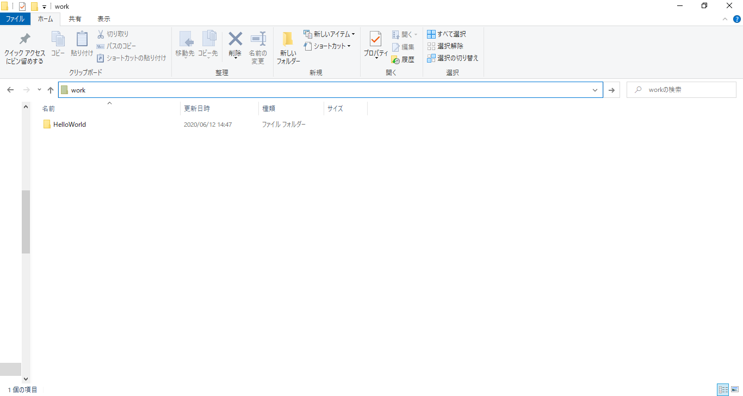Click Select none (選択解除)
Screen dimensions: 743x396
click(445, 46)
